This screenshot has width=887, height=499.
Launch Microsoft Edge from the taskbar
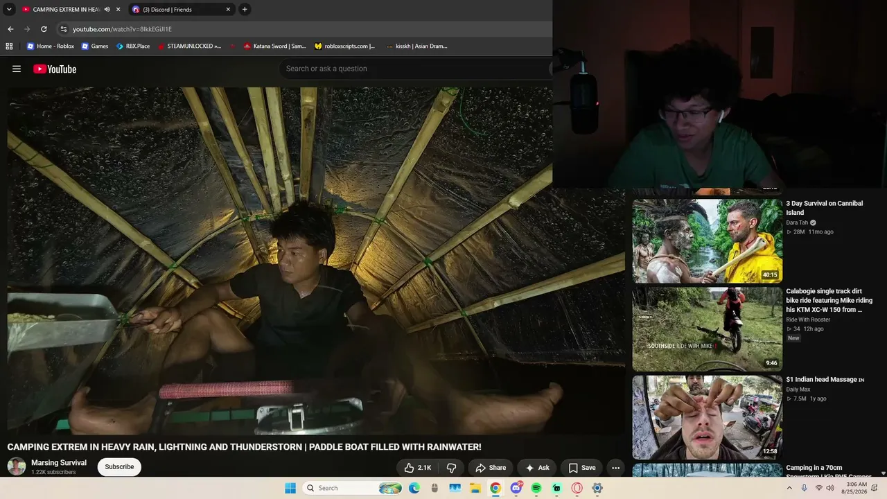(x=414, y=488)
